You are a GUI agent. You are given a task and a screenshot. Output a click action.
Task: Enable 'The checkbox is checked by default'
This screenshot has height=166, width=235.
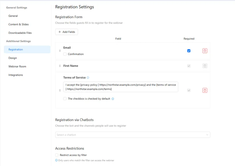pyautogui.click(x=65, y=99)
